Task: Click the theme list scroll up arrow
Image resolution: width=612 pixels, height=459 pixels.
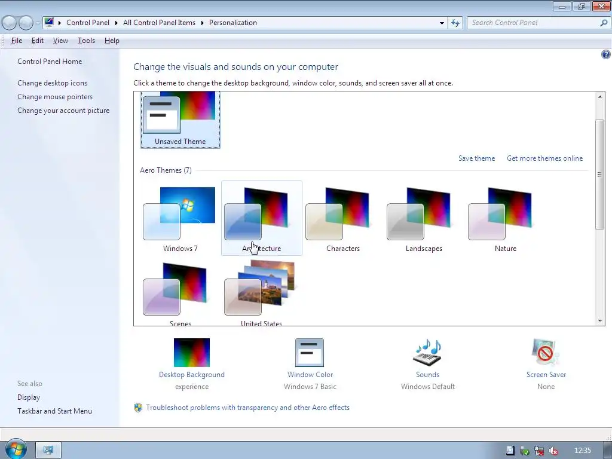Action: click(x=600, y=96)
